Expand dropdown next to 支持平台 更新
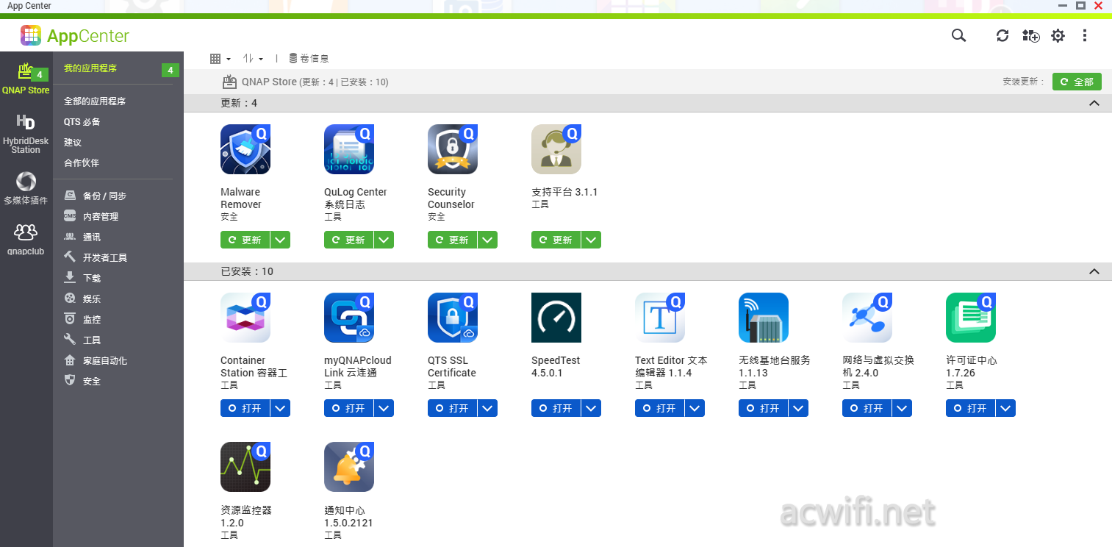The height and width of the screenshot is (547, 1112). tap(592, 240)
